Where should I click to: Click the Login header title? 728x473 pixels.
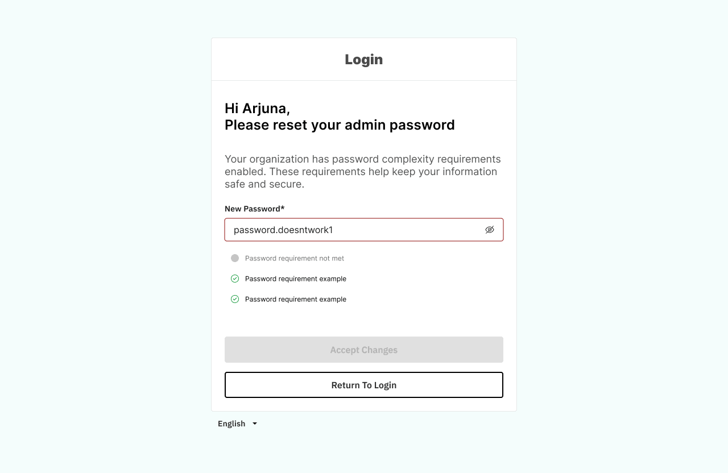pos(364,59)
